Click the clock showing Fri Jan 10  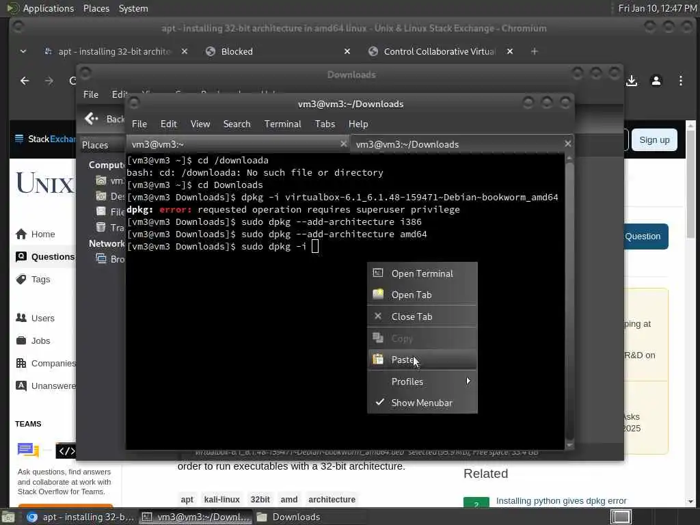click(657, 8)
